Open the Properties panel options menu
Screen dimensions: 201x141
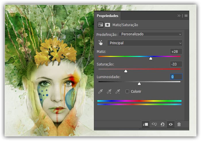186,16
